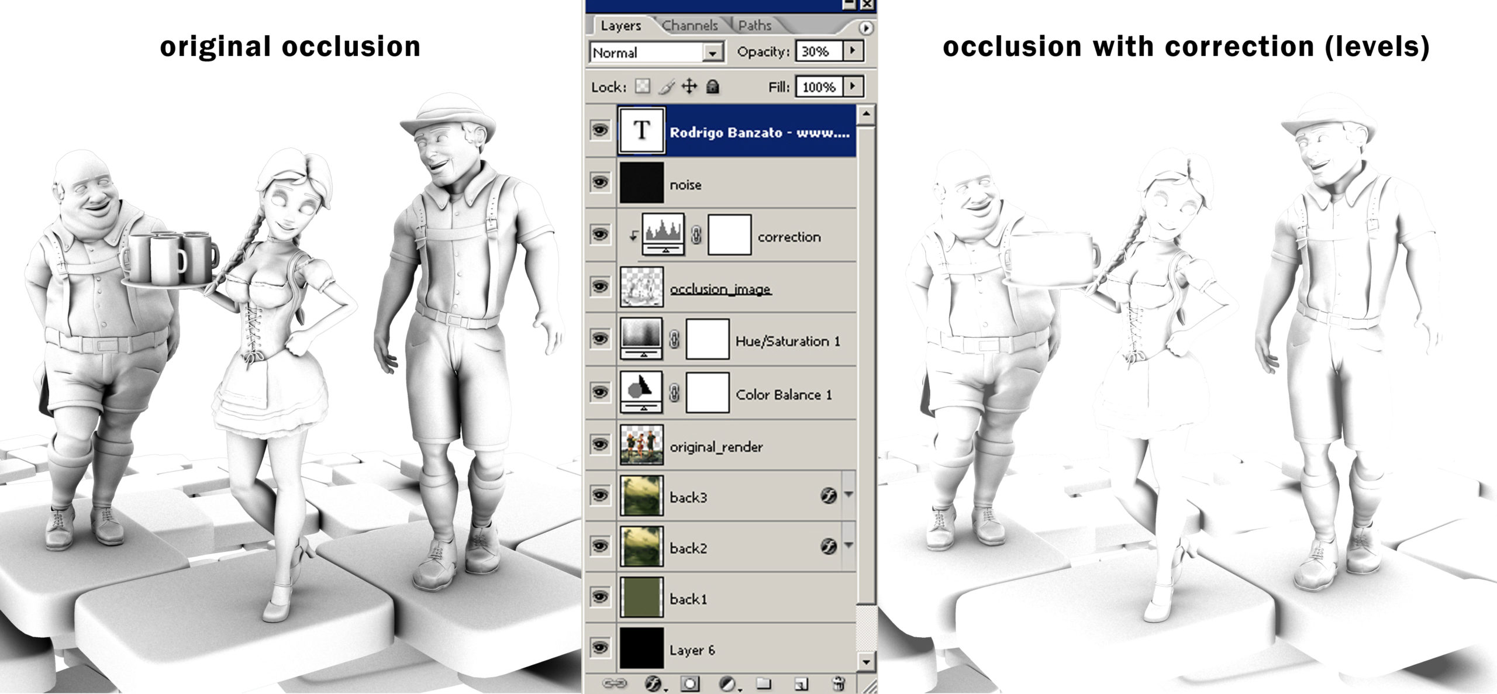Create a new fill or adjustment layer
The height and width of the screenshot is (694, 1497).
click(x=728, y=683)
